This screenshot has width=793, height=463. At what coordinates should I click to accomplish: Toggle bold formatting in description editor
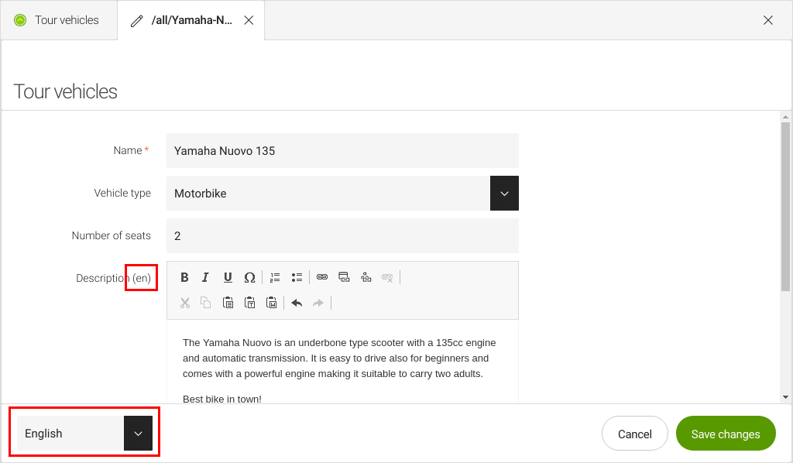click(x=184, y=277)
